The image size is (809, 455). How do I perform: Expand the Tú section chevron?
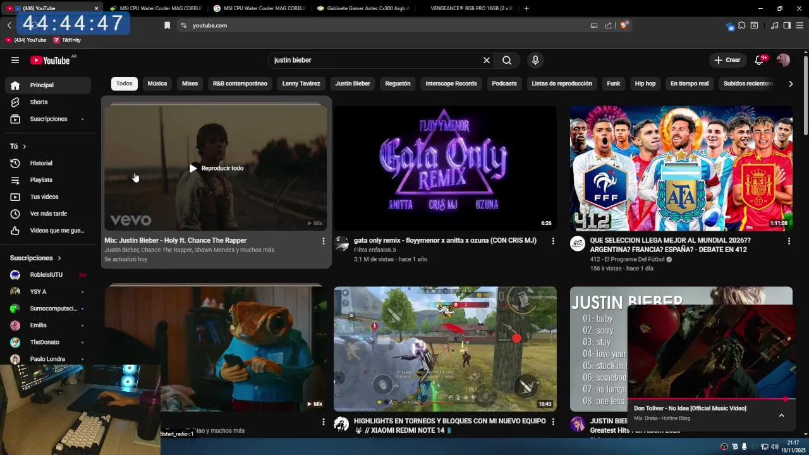(x=25, y=147)
